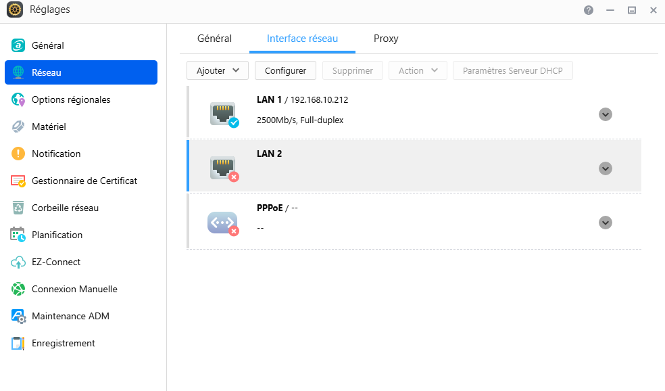Select the LAN 1 ethernet port icon
665x391 pixels.
click(223, 113)
